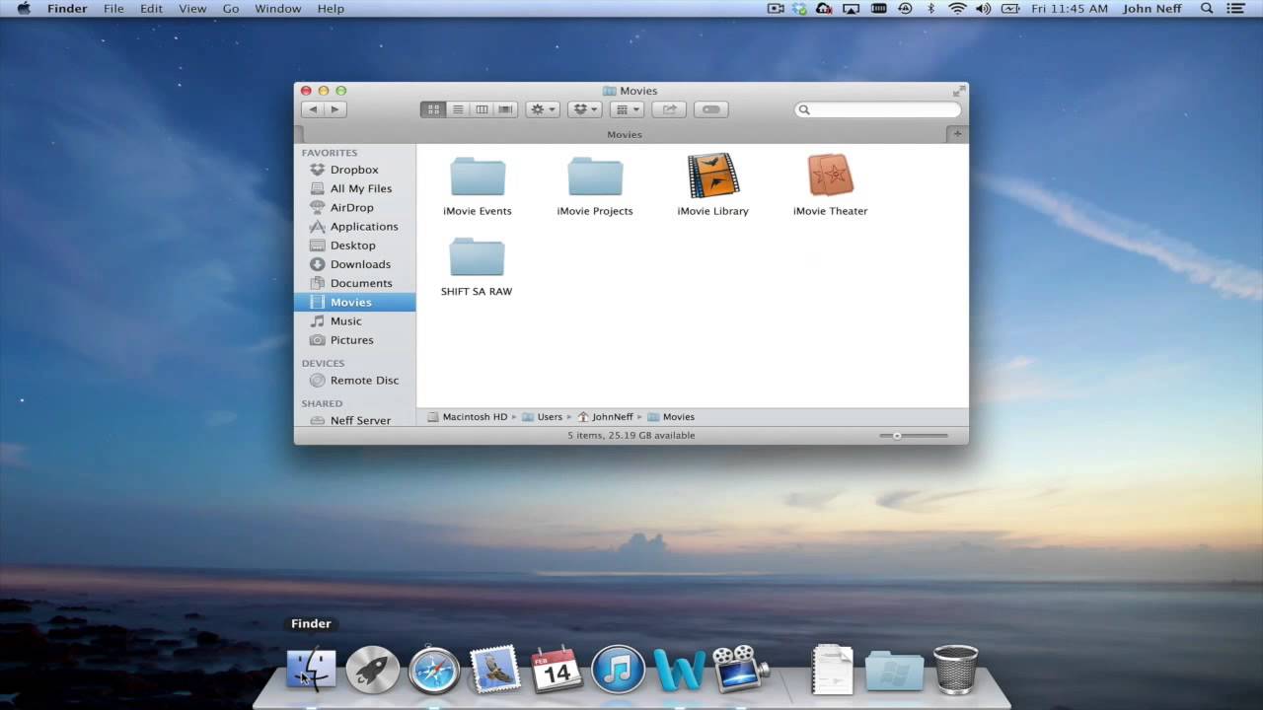1263x710 pixels.
Task: Switch Finder to Cover Flow view
Action: (x=505, y=109)
